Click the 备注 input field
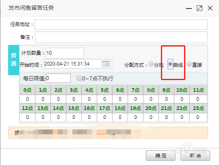 point(121,37)
